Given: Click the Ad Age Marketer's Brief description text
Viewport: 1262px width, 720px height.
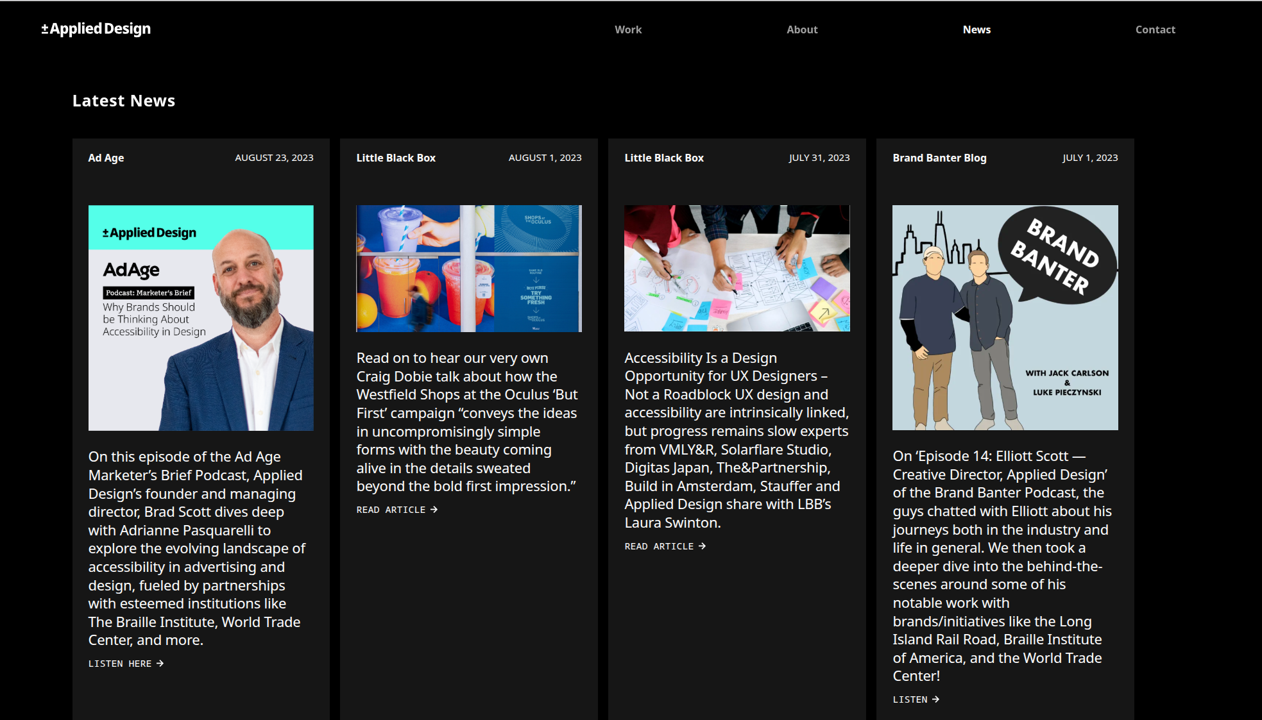Looking at the screenshot, I should [x=196, y=548].
